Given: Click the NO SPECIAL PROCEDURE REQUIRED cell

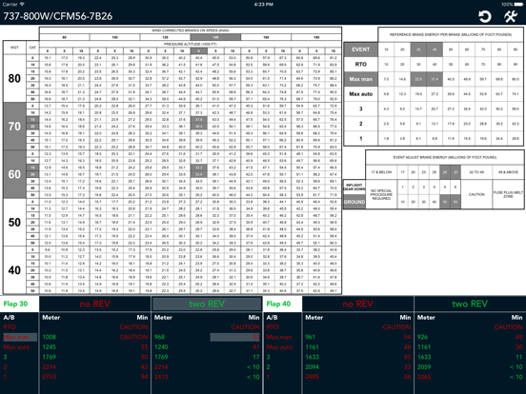Looking at the screenshot, I should point(381,194).
